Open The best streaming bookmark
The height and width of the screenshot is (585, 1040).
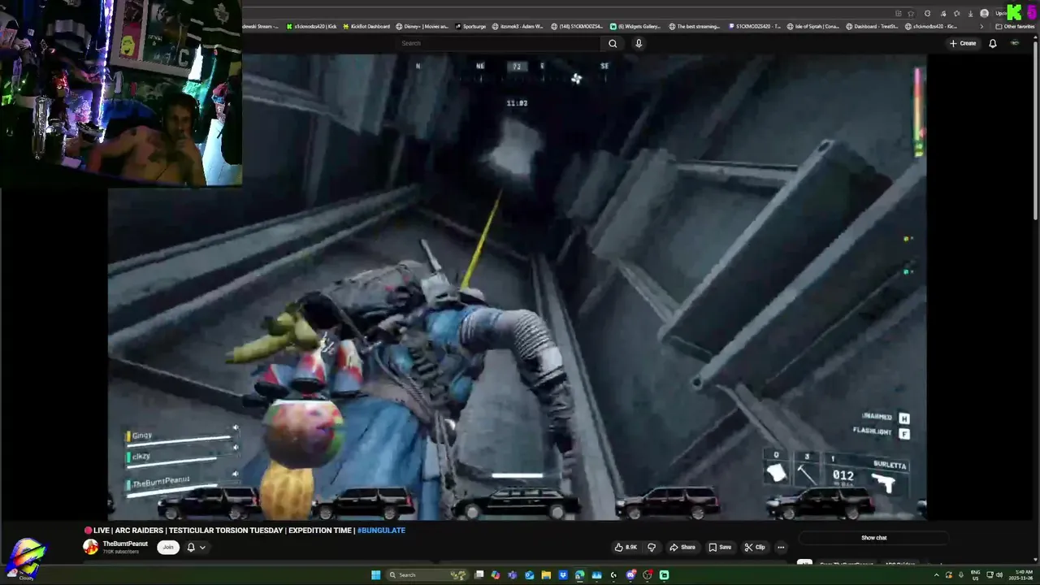[x=694, y=26]
